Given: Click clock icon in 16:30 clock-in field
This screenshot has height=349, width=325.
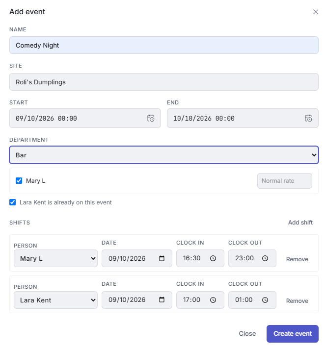Looking at the screenshot, I should [213, 258].
